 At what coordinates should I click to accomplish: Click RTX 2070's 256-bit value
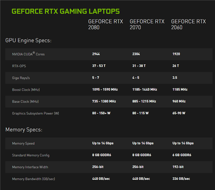pyautogui.click(x=138, y=167)
